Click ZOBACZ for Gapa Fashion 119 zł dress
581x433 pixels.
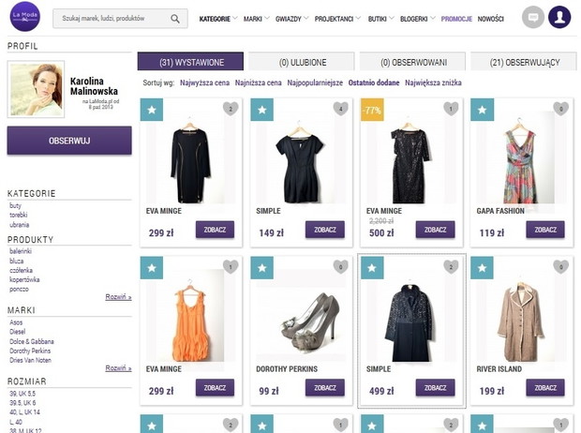coord(545,230)
